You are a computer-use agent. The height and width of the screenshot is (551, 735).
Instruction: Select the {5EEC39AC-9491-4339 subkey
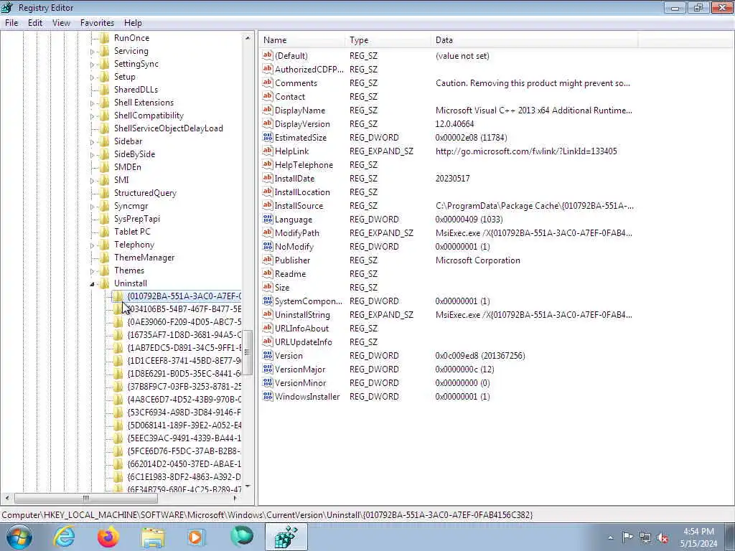click(x=184, y=438)
